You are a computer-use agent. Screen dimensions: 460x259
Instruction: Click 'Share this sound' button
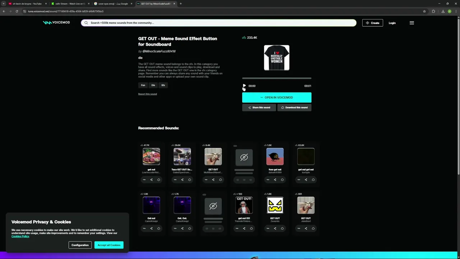tap(259, 108)
